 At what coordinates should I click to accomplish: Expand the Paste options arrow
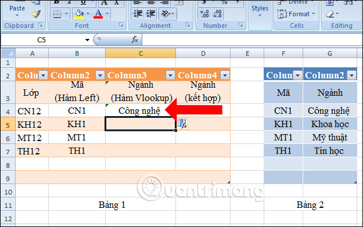(x=17, y=16)
